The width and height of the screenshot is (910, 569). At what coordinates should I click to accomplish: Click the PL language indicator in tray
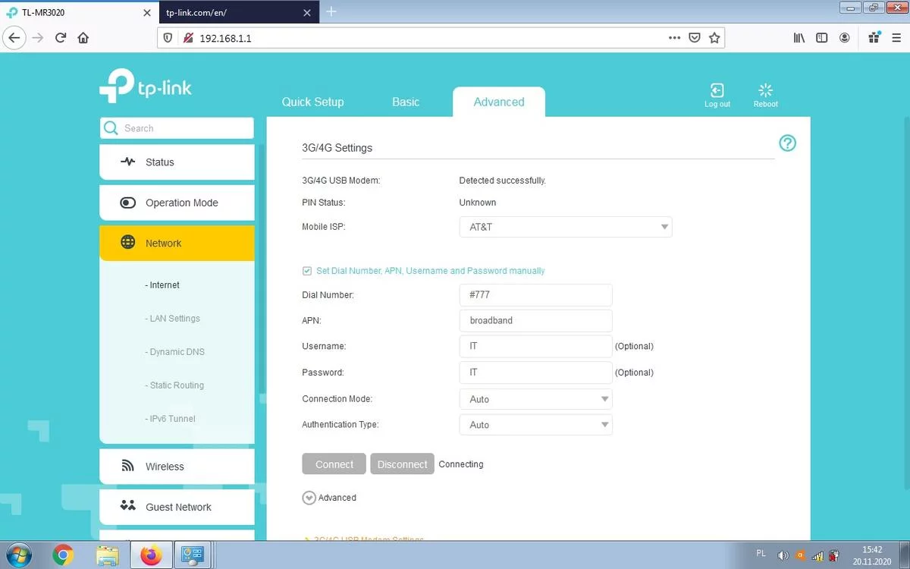pos(761,553)
